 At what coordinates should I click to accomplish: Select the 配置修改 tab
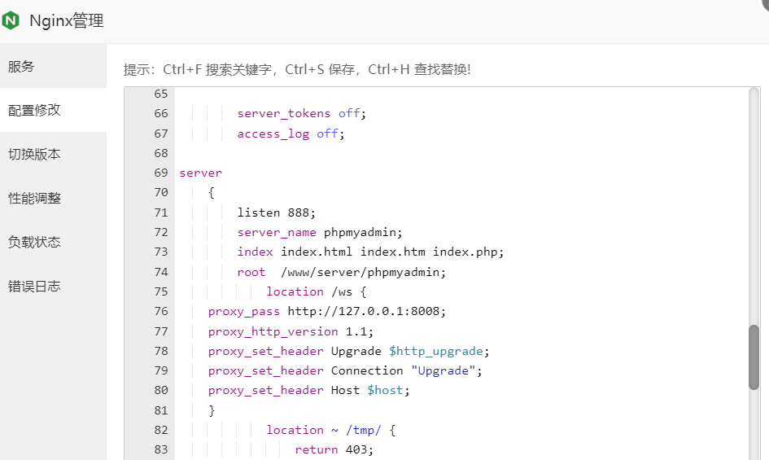pos(34,110)
